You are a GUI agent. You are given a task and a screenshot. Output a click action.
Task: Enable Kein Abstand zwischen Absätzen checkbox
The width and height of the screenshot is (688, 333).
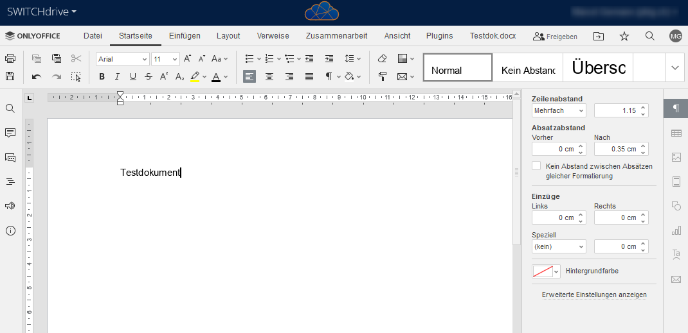pos(536,166)
